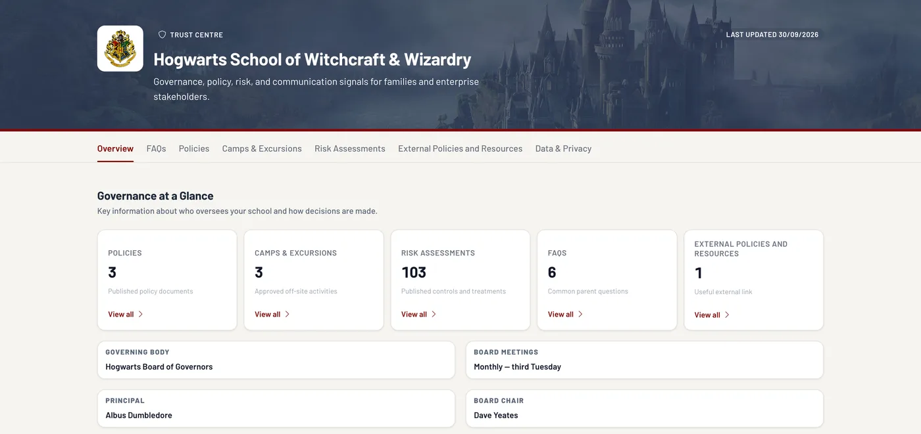921x434 pixels.
Task: Open the Policies tab
Action: point(194,149)
